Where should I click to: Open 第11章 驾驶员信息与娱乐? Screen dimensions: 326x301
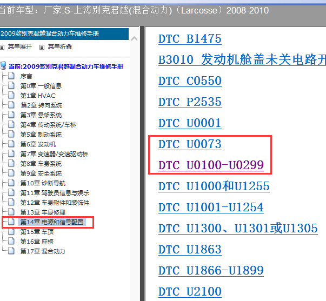(55, 193)
